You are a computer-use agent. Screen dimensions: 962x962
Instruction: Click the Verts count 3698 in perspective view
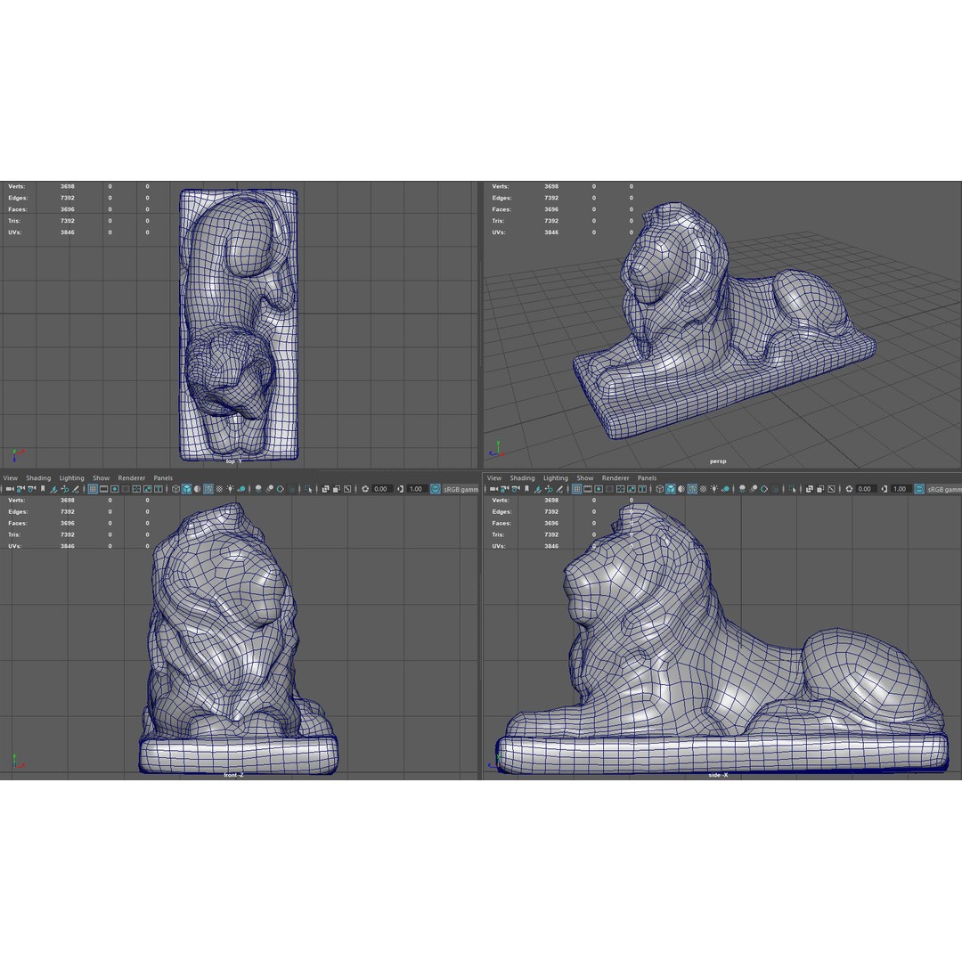551,186
